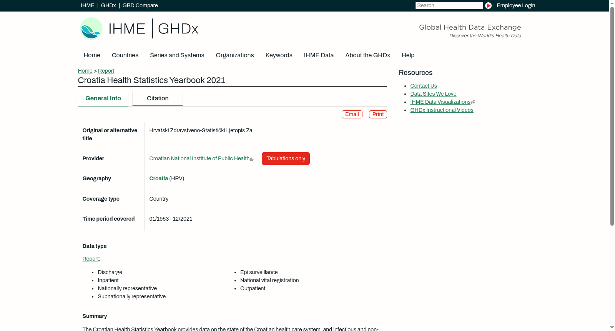The image size is (615, 331).
Task: Open the Keywords menu
Action: (x=279, y=55)
